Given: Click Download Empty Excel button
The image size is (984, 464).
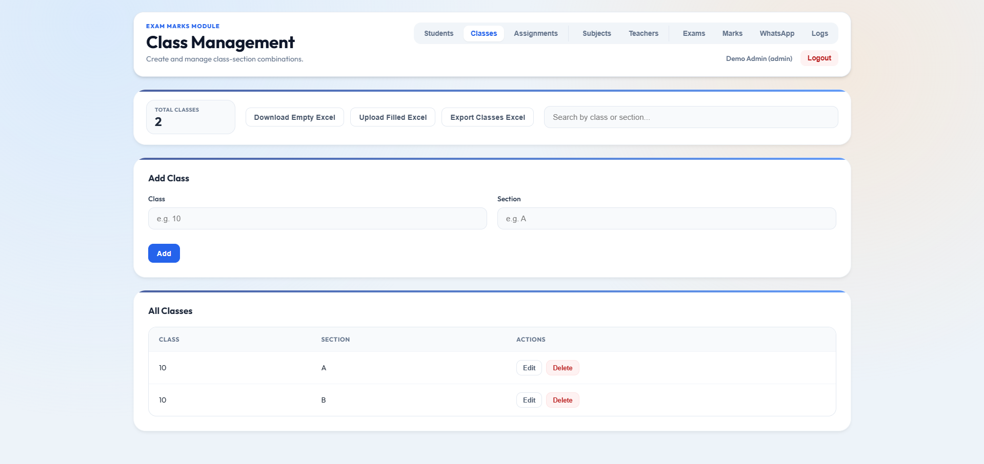Looking at the screenshot, I should pos(294,117).
